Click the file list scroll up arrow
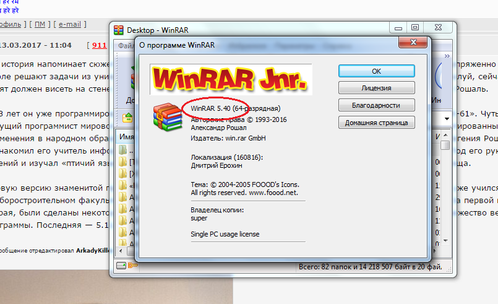 pyautogui.click(x=445, y=135)
